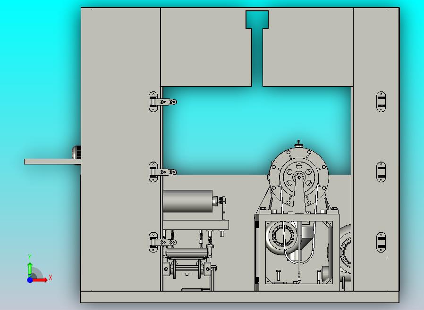Click the green Y axis arrow of triad
Screen dimensions: 424x310
[30, 269]
